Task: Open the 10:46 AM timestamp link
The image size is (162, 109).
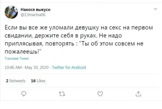Action: coord(13,67)
